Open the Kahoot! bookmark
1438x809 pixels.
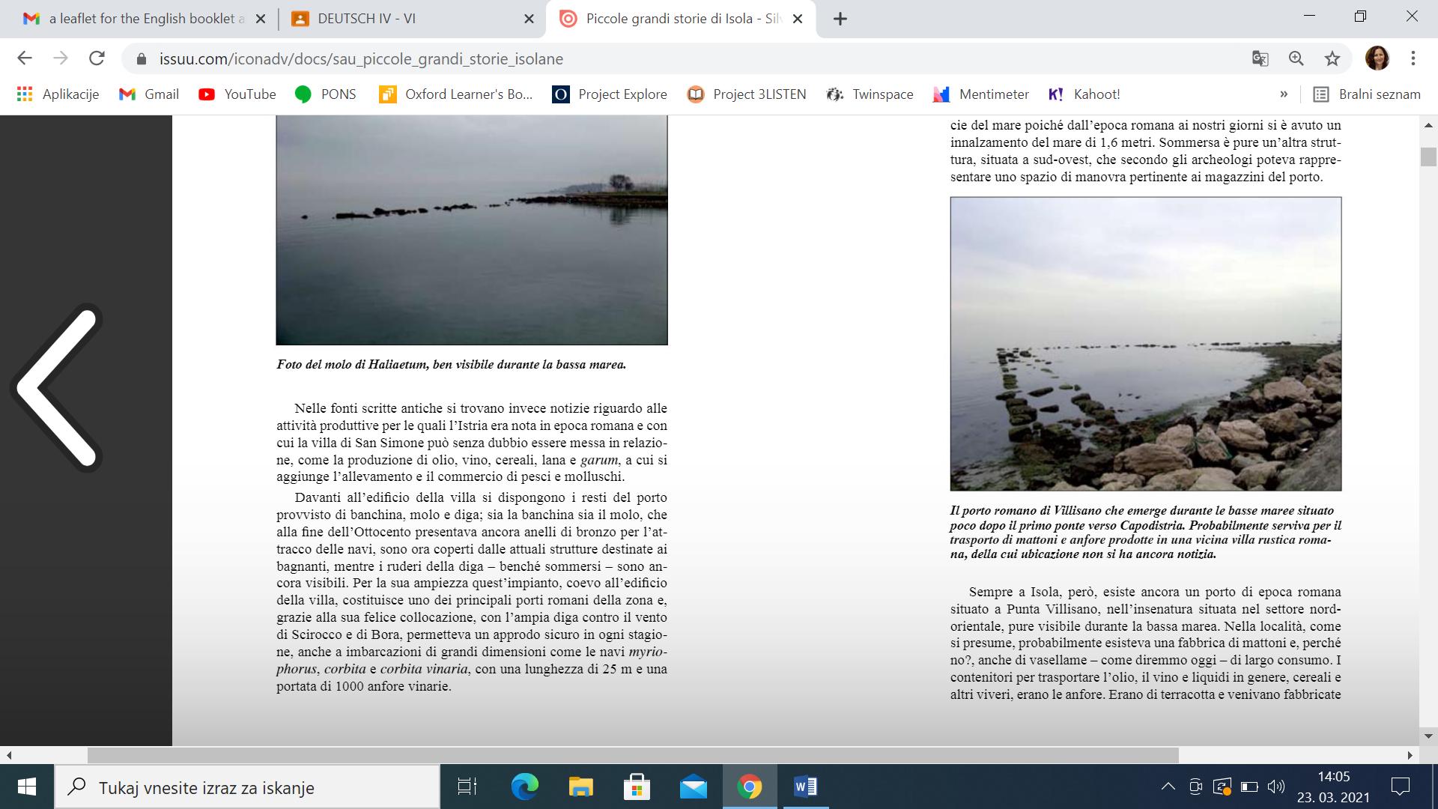[x=1084, y=94]
